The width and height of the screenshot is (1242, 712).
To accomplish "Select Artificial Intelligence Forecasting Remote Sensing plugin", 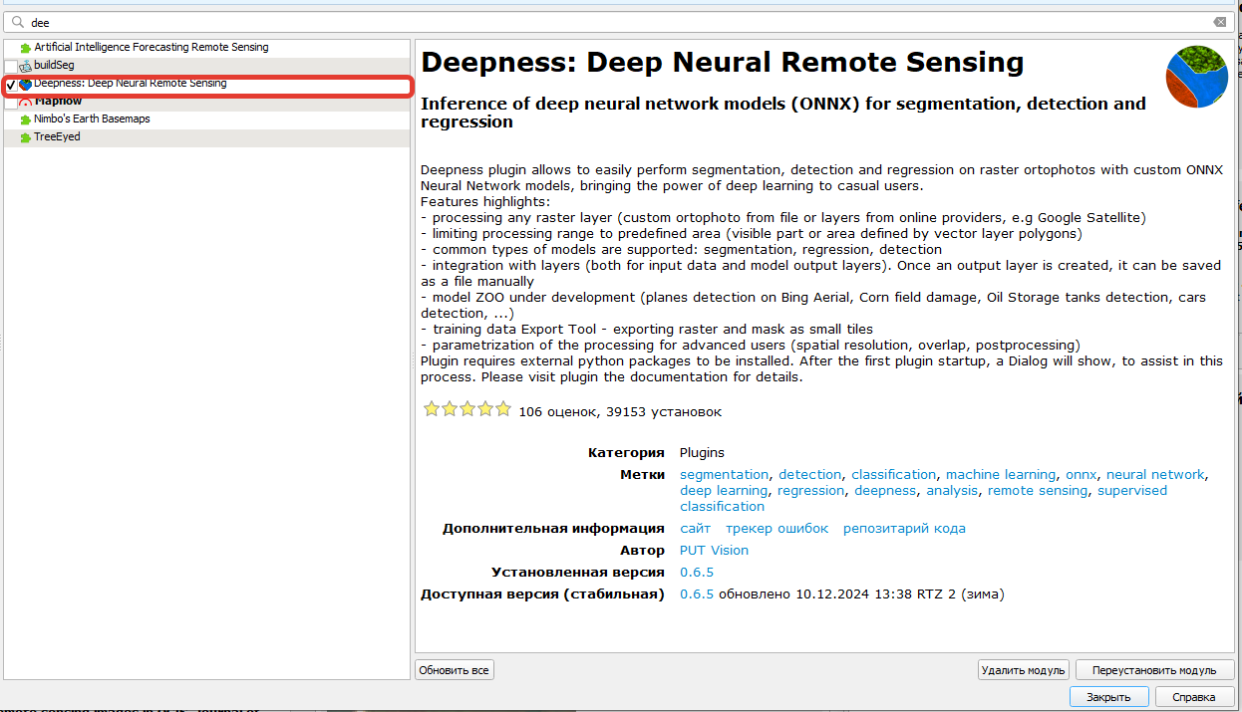I will click(206, 48).
